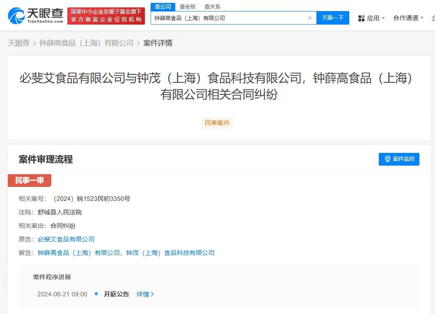The width and height of the screenshot is (435, 314).
Task: Click the 民事案件 case tag
Action: pos(217,123)
